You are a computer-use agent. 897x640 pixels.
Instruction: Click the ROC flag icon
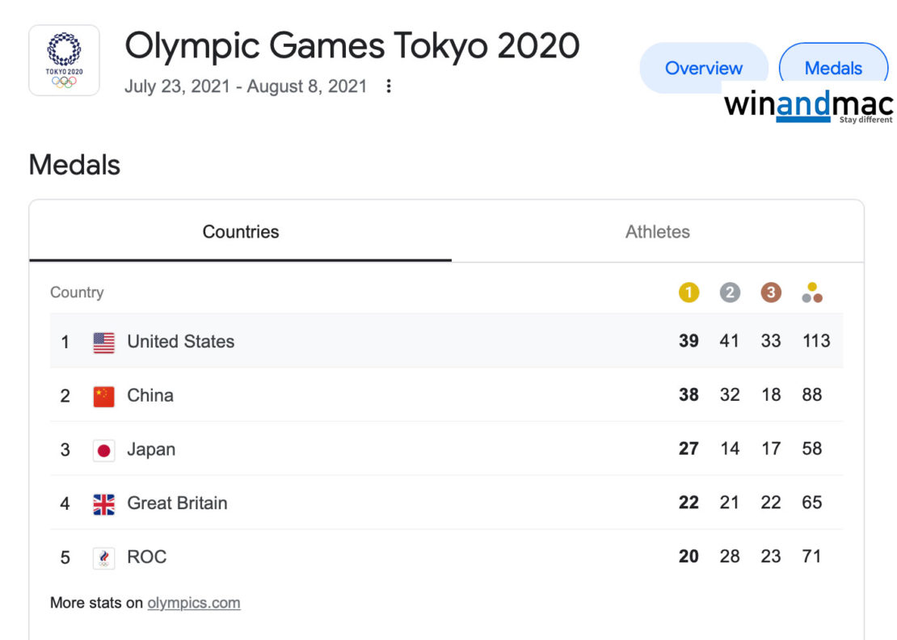103,558
